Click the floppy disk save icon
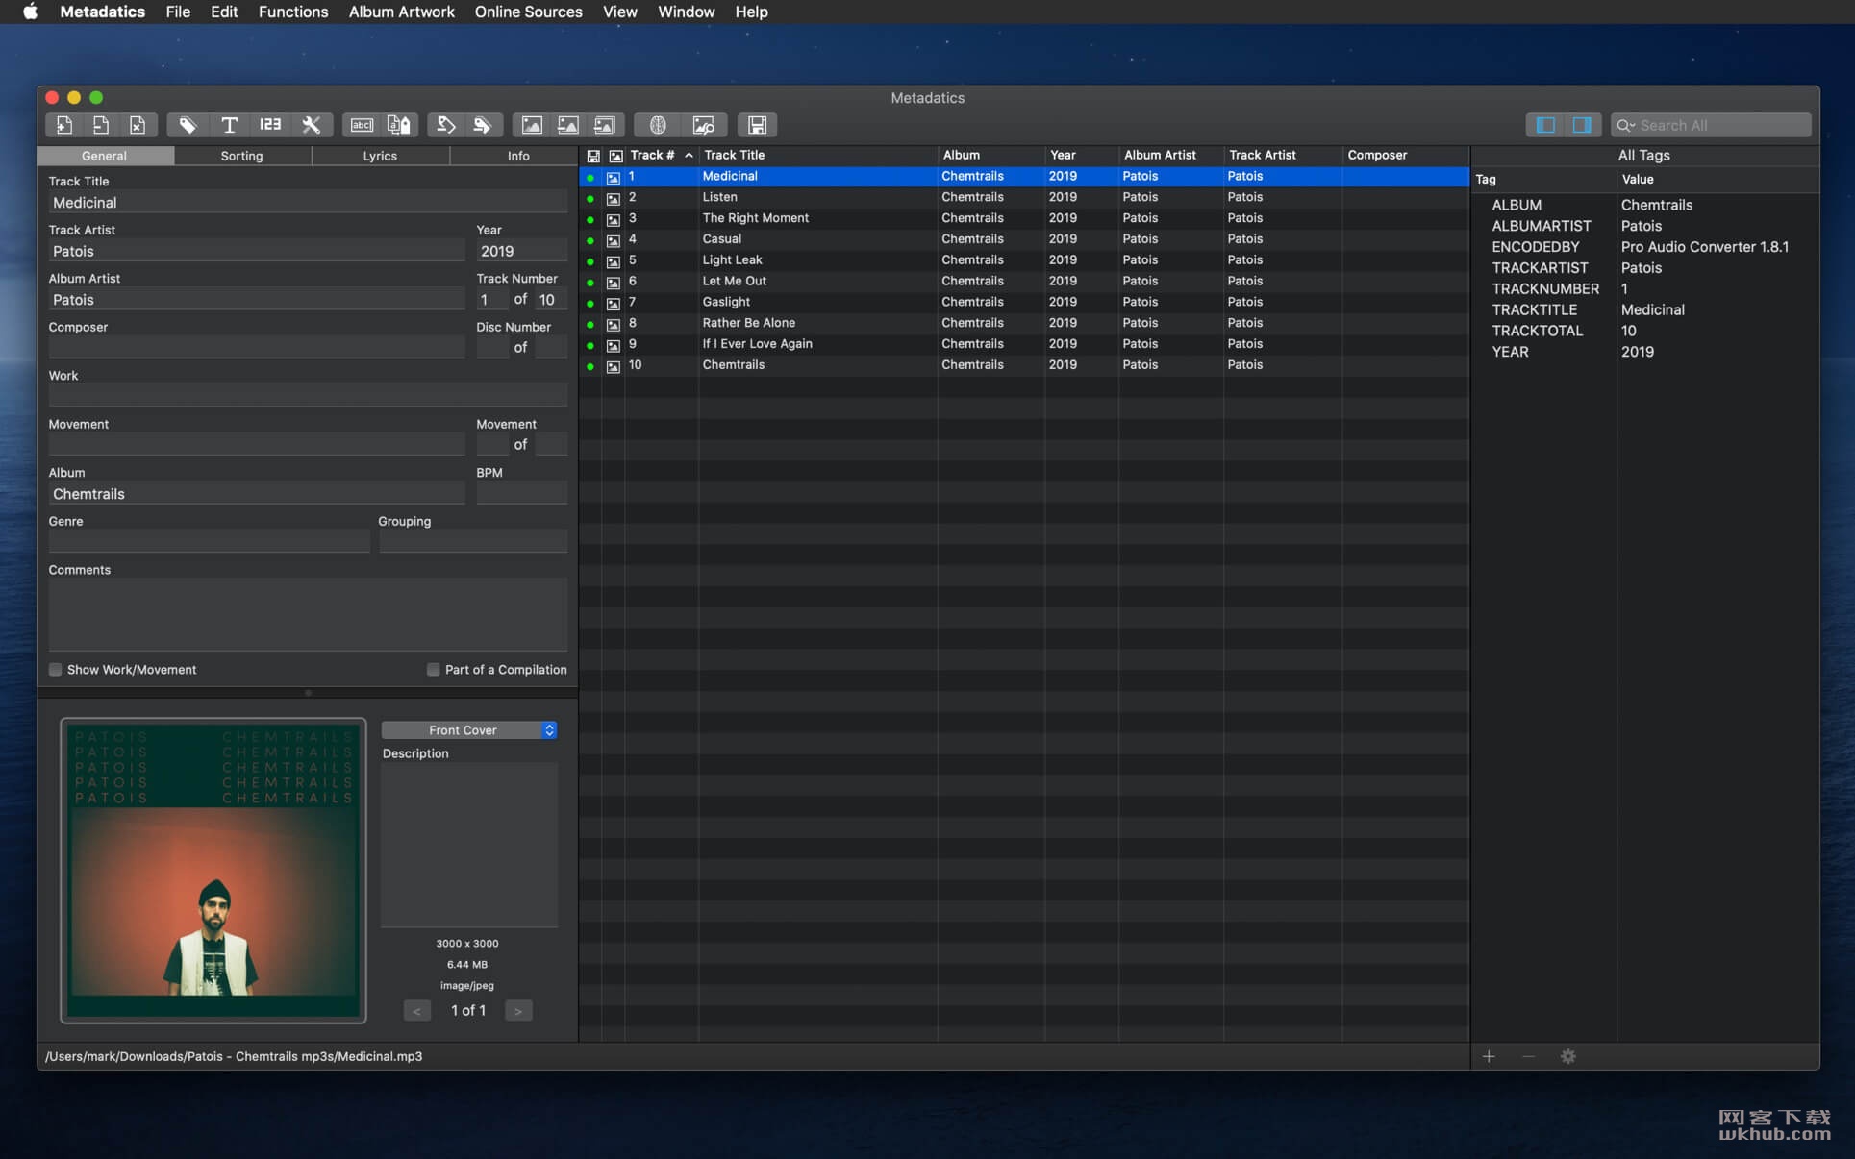1855x1159 pixels. point(758,125)
